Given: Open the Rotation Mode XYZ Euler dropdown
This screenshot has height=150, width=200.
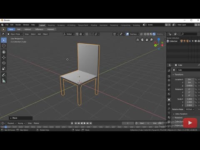Looking at the screenshot, I should tap(190, 109).
